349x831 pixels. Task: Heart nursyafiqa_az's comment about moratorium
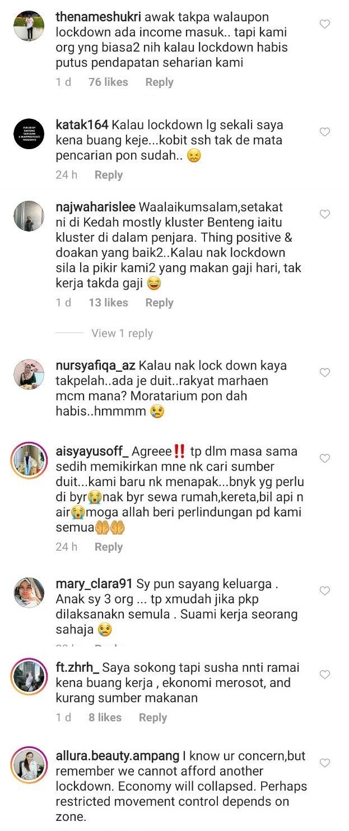324,372
